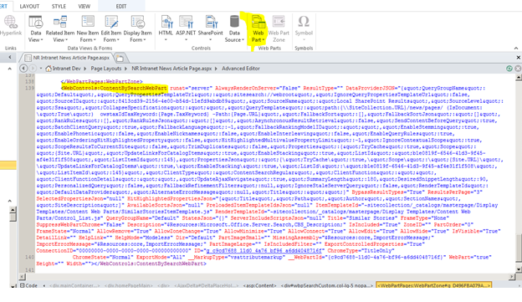
Task: Insert an Edit Item Form
Action: tap(111, 29)
